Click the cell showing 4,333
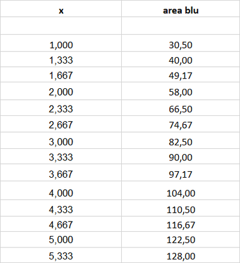The height and width of the screenshot is (263, 240). 61,208
